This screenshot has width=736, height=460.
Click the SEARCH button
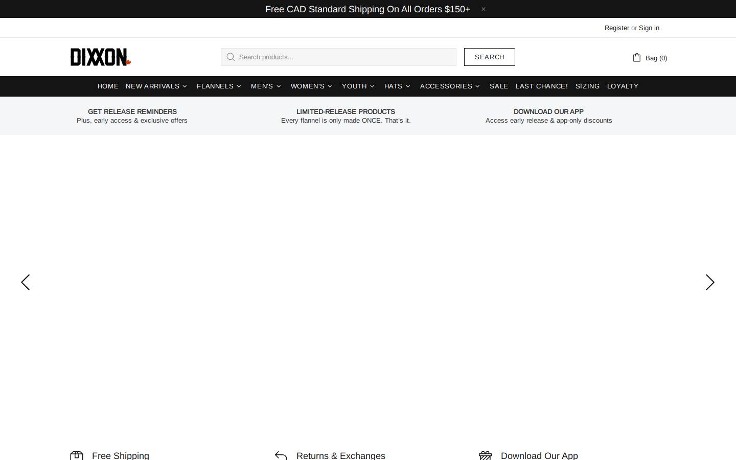[490, 57]
